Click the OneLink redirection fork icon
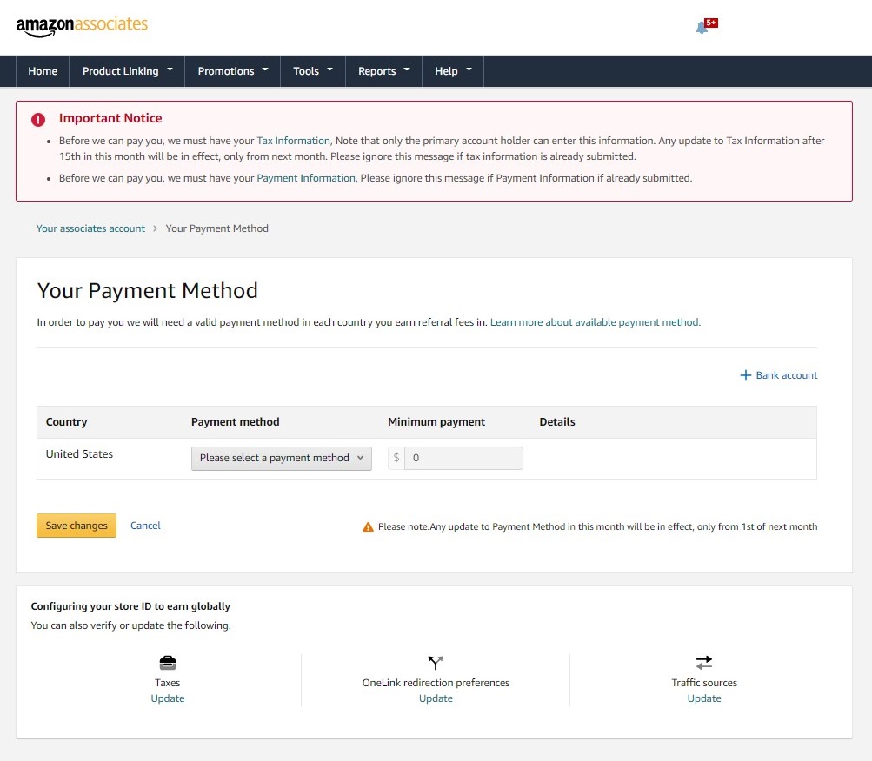This screenshot has height=761, width=872. tap(436, 663)
